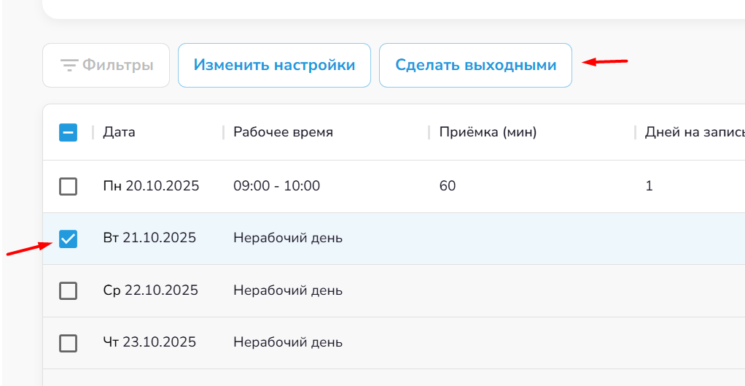Click the separator between Дата and Рабочее время
Viewport: 745px width, 386px height.
point(223,132)
